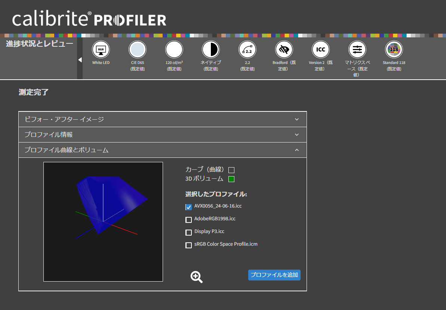Click the magnifier zoom-in icon
Screen dimensions: 446x310
pyautogui.click(x=196, y=277)
